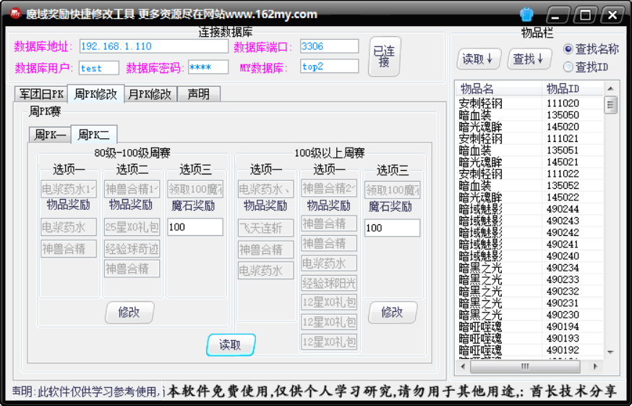
Task: Click the item list scroll-down arrow
Action: click(611, 352)
